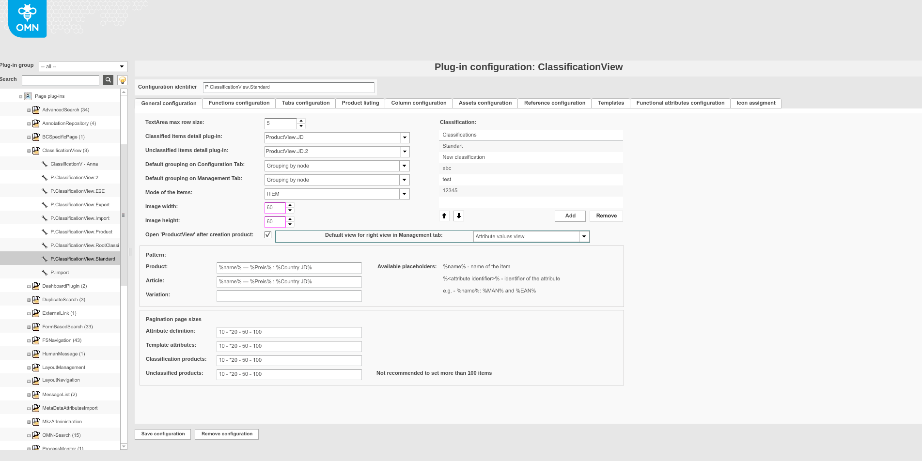Open the Default view for Management tab dropdown
The width and height of the screenshot is (922, 461).
click(583, 236)
